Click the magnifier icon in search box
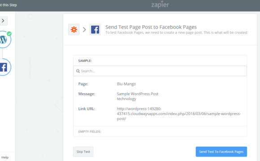 (x=78, y=71)
